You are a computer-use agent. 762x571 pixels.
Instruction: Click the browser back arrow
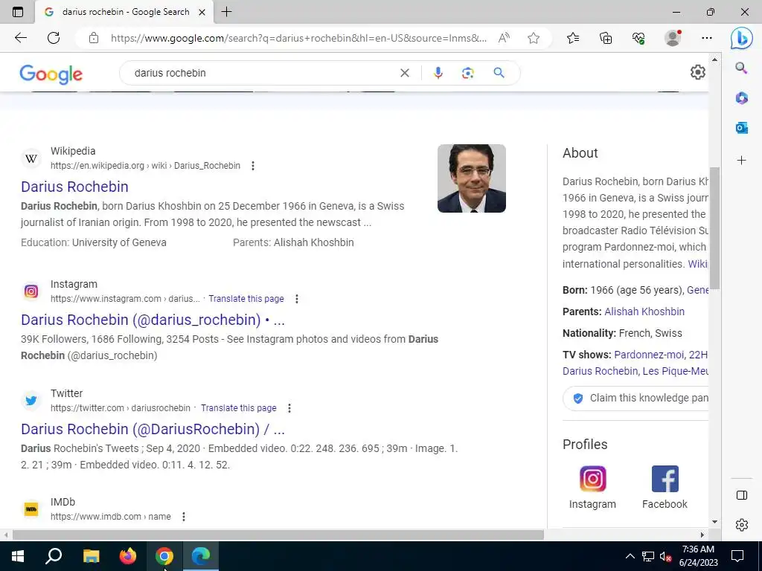20,38
